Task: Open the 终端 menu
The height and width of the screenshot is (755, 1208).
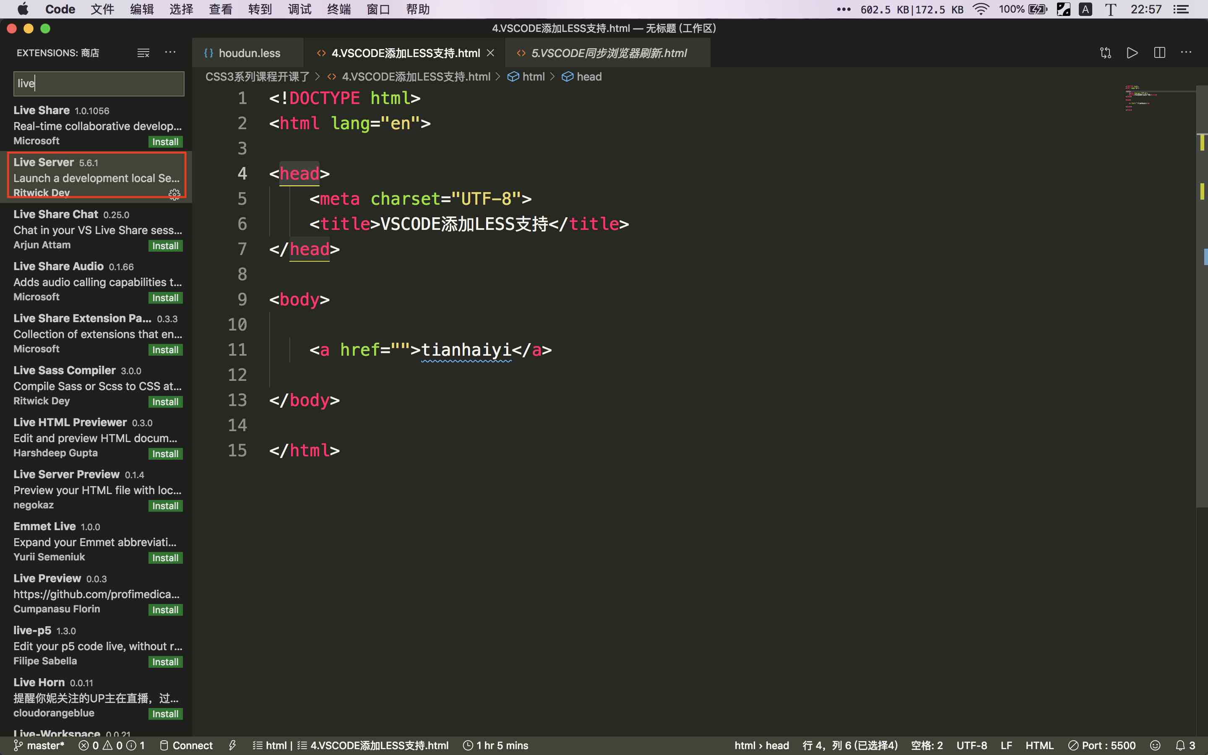Action: pyautogui.click(x=339, y=9)
